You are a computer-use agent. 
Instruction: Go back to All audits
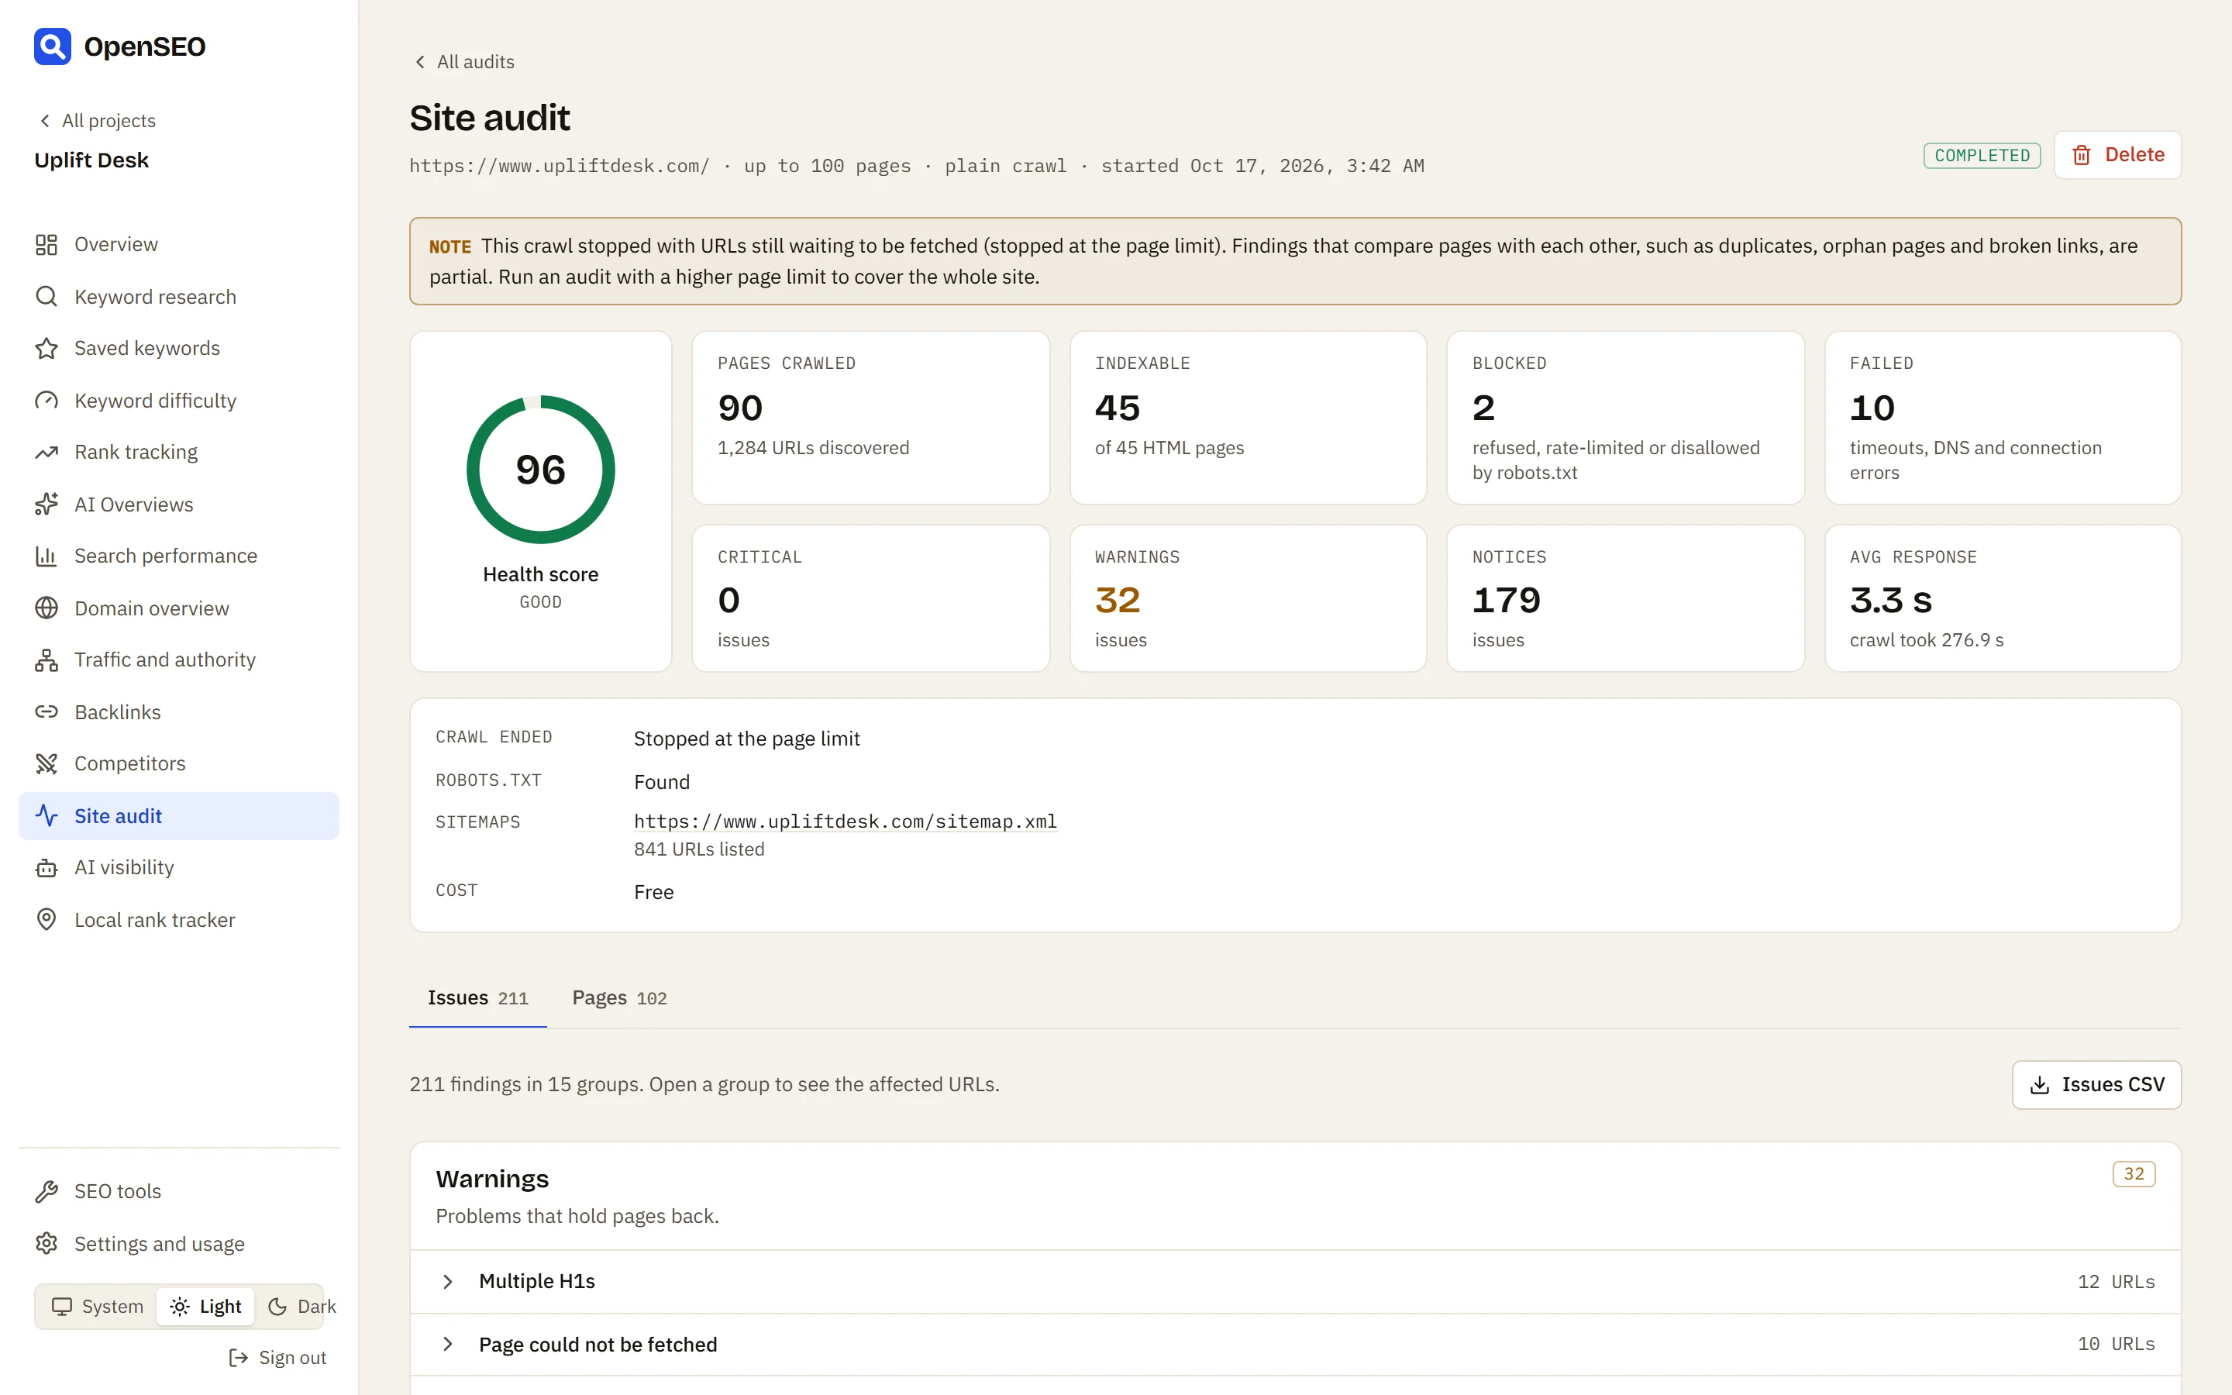click(x=464, y=62)
